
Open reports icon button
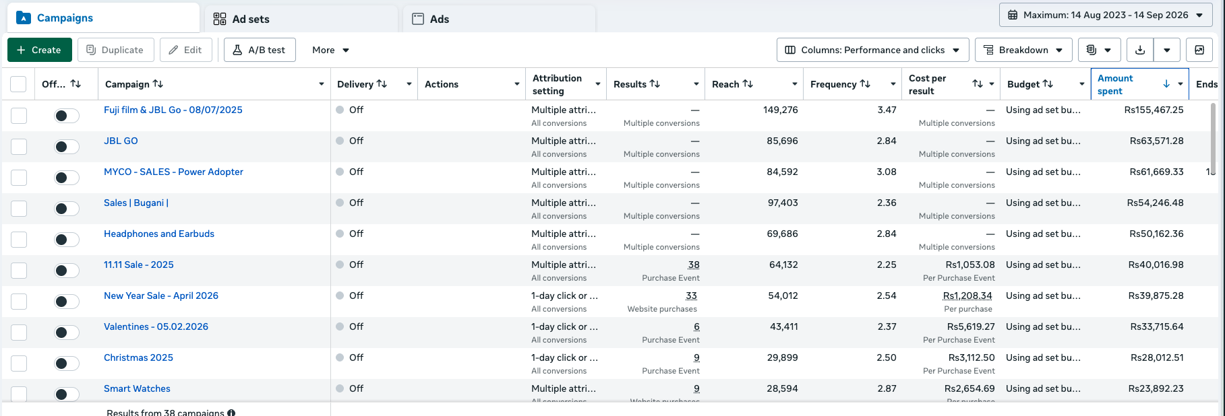tap(1100, 50)
